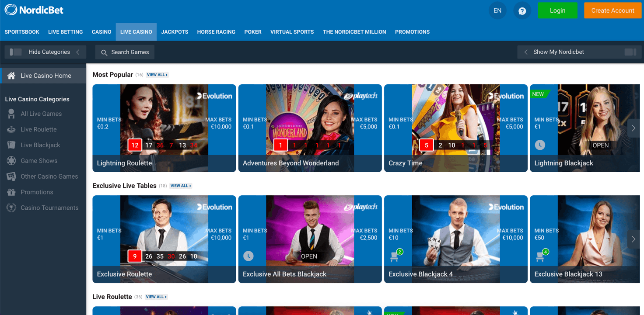Click the Evolution logo on Exclusive Roulette

[214, 207]
